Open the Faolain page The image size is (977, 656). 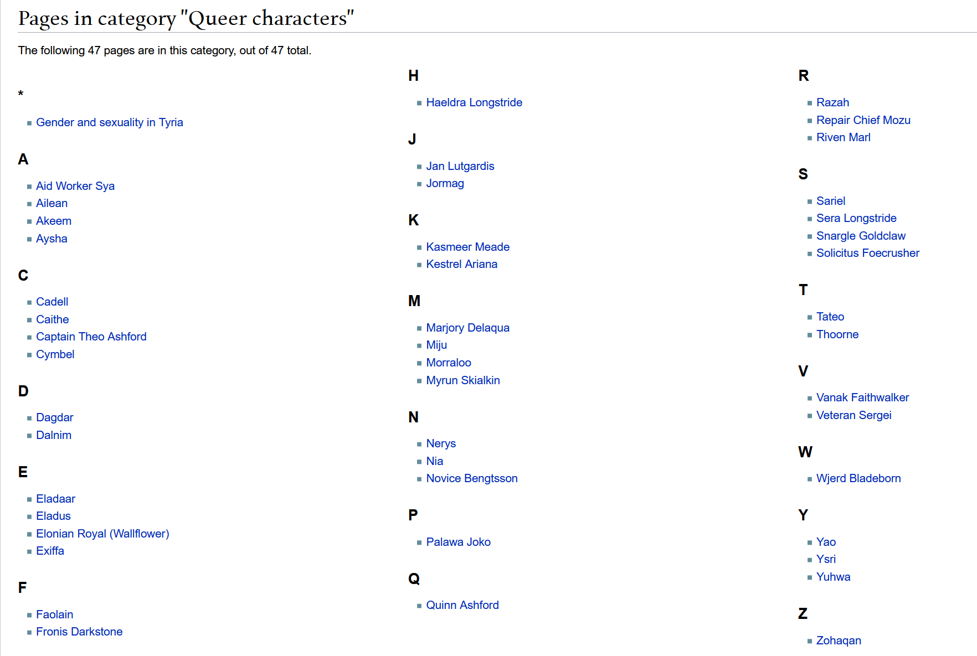click(x=55, y=614)
